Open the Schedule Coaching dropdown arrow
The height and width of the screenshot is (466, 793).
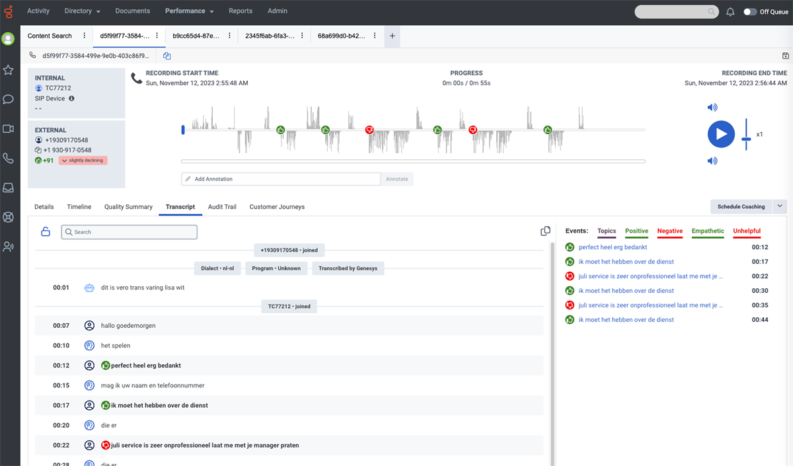tap(780, 206)
